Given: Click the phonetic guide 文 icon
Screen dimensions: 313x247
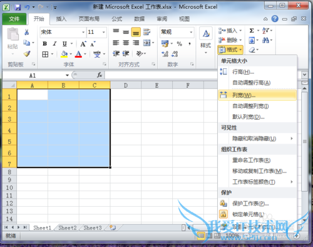Looking at the screenshot, I should coord(97,55).
